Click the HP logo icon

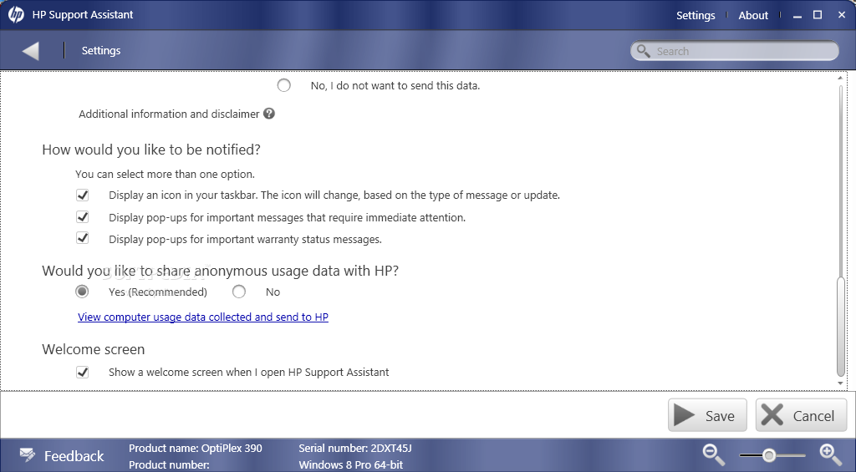point(16,15)
